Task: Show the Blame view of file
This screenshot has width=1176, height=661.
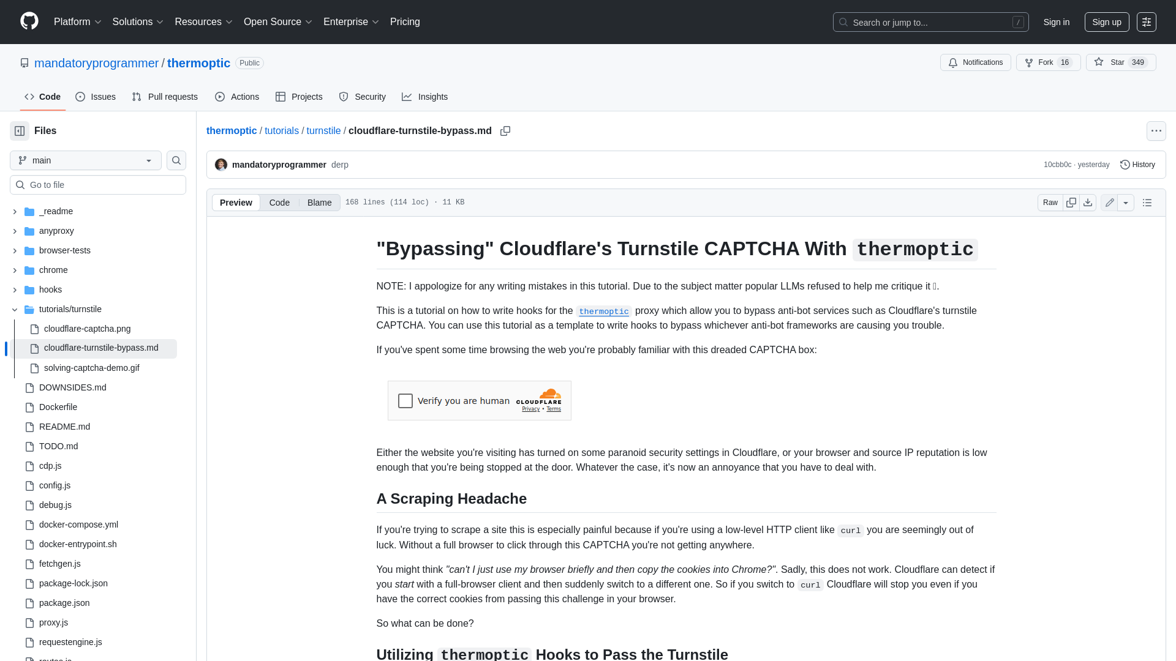Action: [319, 203]
